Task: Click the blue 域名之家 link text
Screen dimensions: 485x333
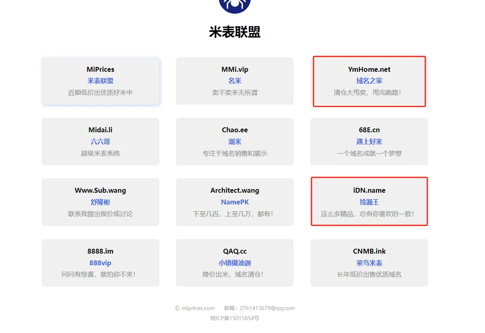Action: pos(369,81)
